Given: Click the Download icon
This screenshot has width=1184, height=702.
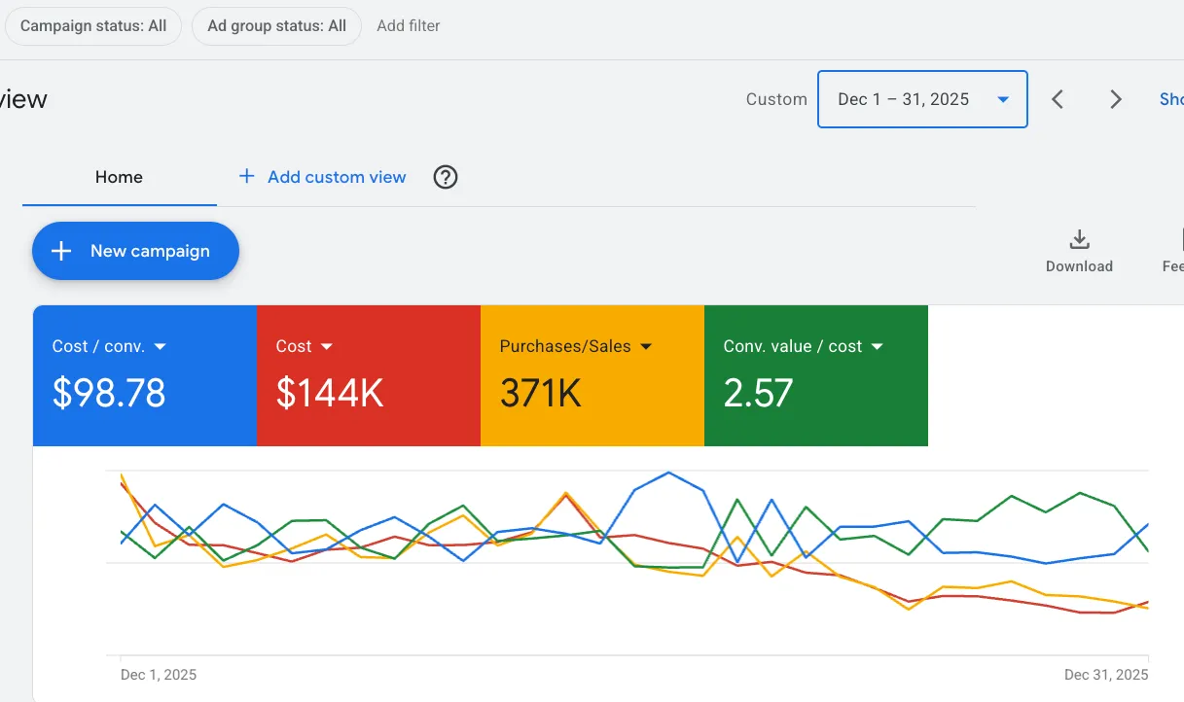Looking at the screenshot, I should pyautogui.click(x=1079, y=239).
